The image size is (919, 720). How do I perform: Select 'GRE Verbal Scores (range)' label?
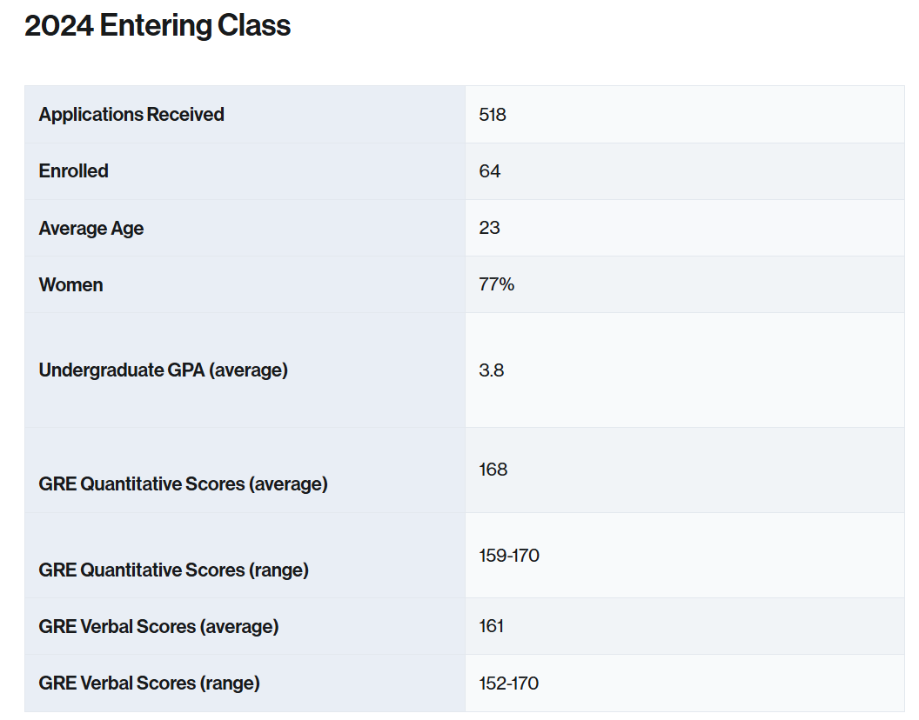point(149,683)
